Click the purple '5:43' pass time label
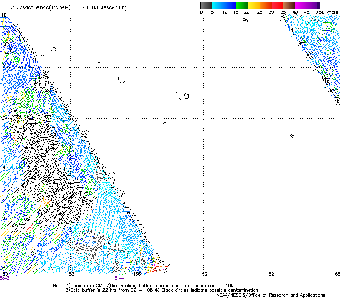The image size is (340, 298). [x=5, y=278]
